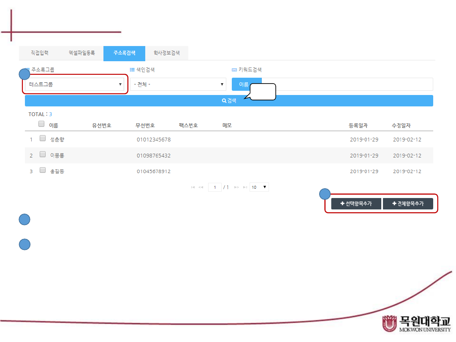Expand the 색인검색 dropdown set to 전체
The width and height of the screenshot is (456, 342).
[178, 84]
